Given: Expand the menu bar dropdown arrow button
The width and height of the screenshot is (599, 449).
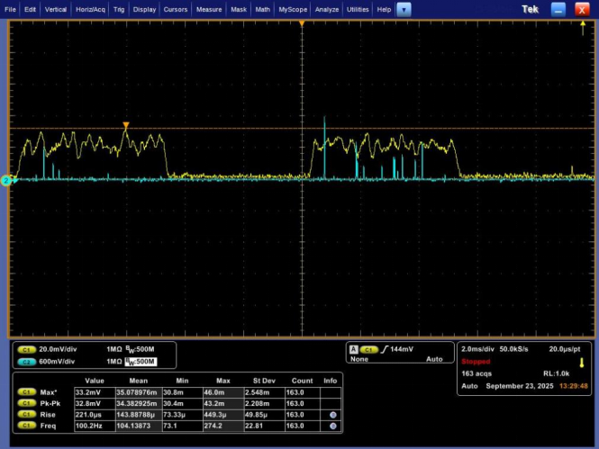Looking at the screenshot, I should 404,10.
